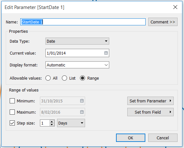Open the Minimum date calendar icon

click(82, 101)
